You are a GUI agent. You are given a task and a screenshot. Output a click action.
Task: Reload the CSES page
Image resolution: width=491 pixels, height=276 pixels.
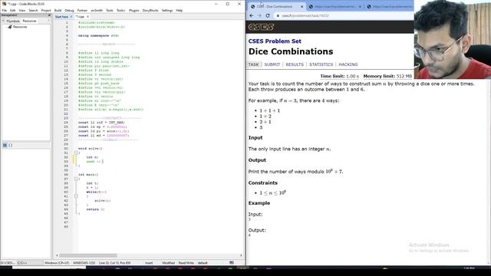pos(268,15)
